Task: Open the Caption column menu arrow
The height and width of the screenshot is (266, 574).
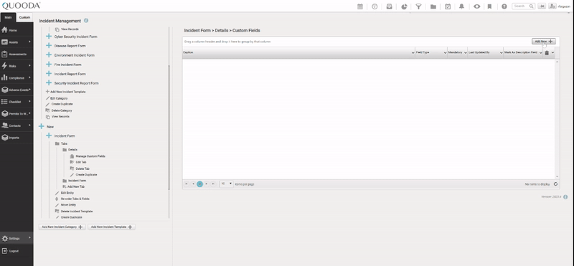Action: click(413, 53)
